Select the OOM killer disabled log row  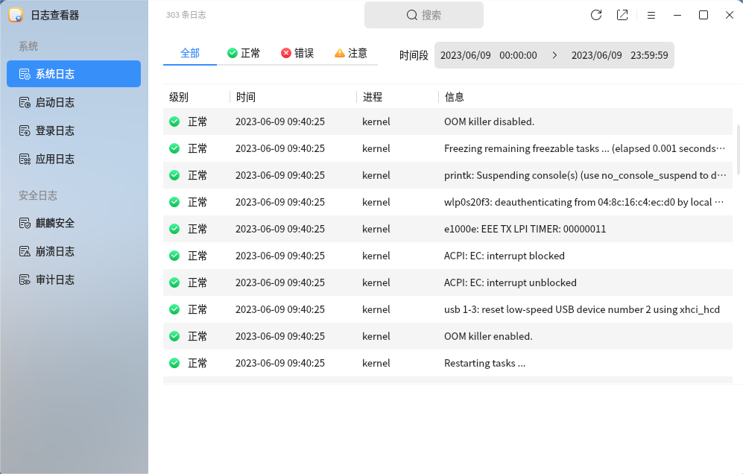[x=447, y=121]
